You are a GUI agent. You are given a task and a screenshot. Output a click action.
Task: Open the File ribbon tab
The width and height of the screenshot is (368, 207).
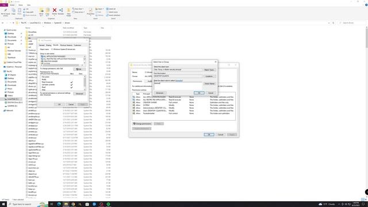click(4, 5)
